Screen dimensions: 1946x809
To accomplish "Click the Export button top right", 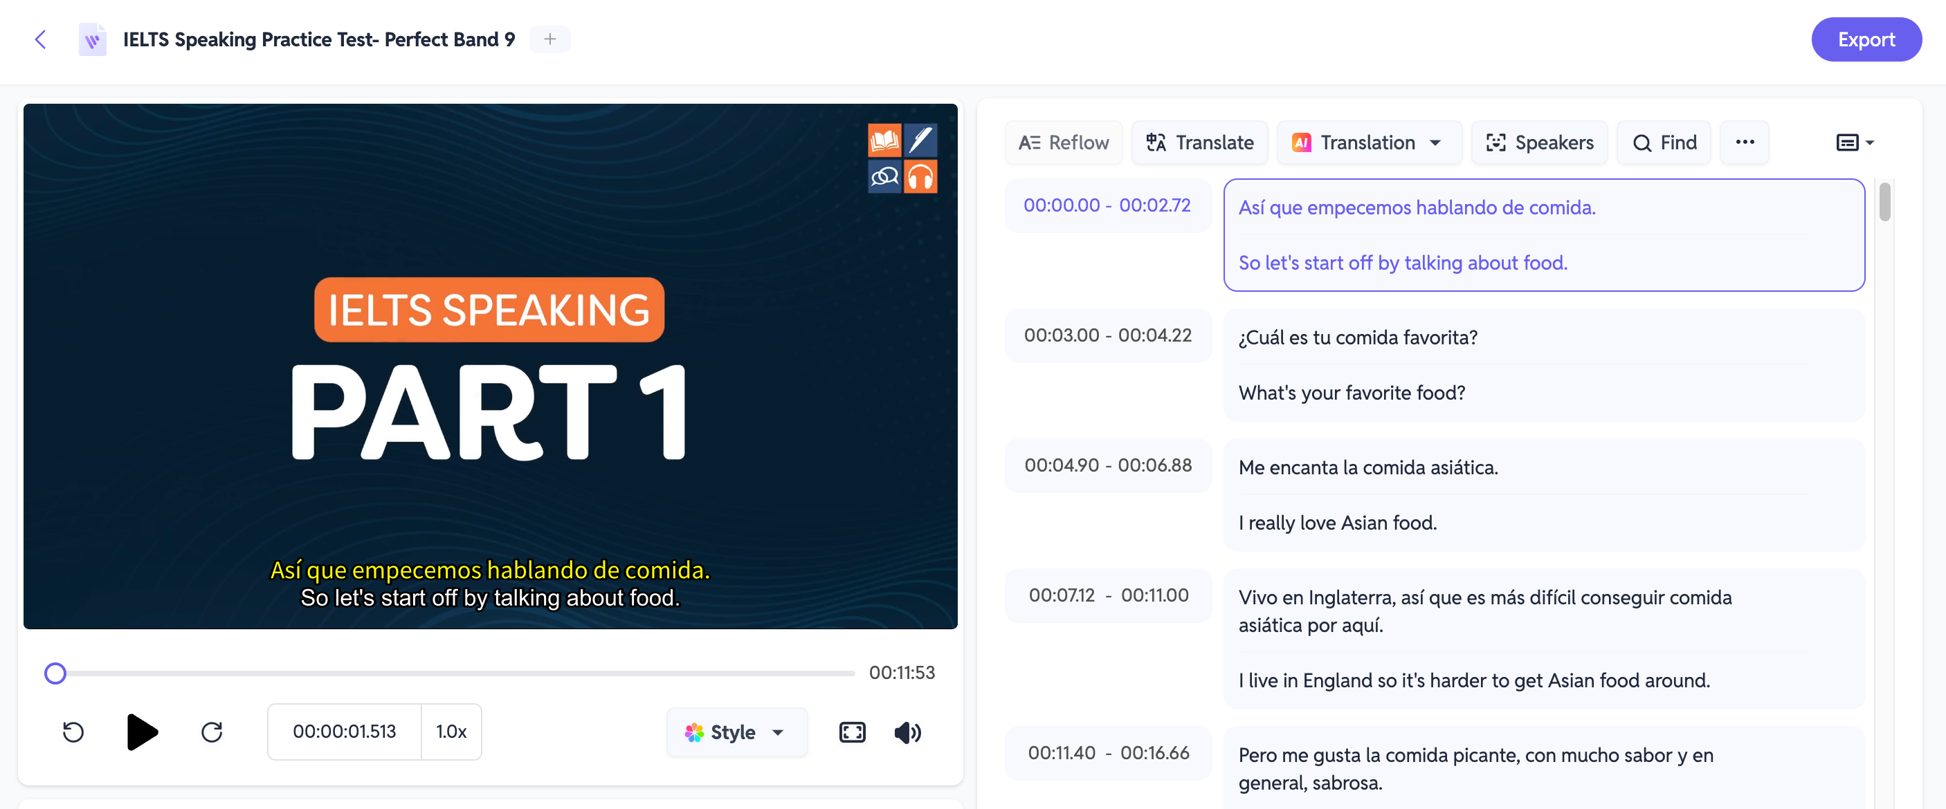I will [1860, 39].
